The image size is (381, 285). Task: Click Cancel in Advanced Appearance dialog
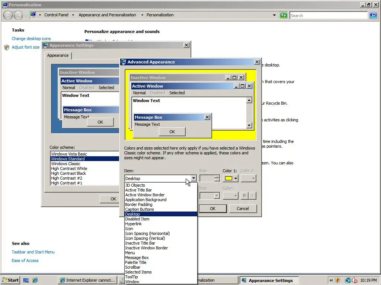coord(243,209)
